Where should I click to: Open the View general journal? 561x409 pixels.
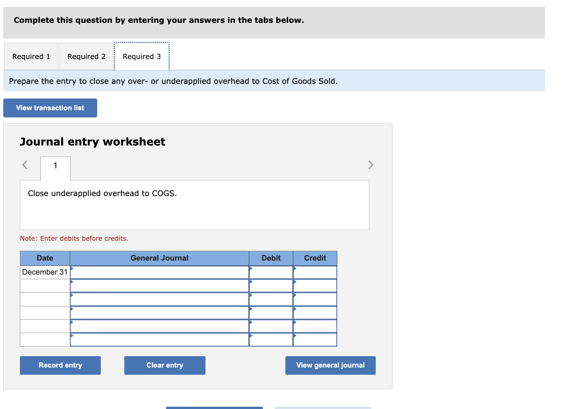pos(330,365)
